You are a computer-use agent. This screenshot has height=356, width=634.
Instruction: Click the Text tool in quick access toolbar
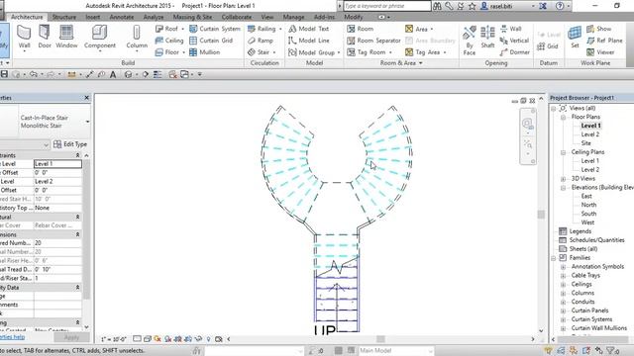(113, 74)
